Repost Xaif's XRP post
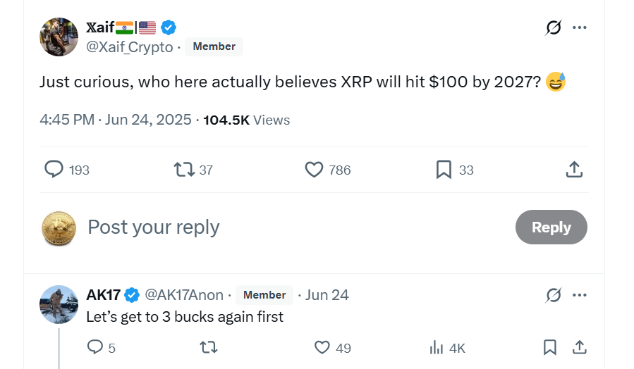The image size is (634, 369). click(x=183, y=170)
